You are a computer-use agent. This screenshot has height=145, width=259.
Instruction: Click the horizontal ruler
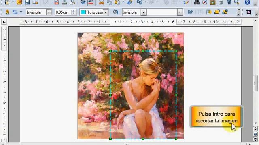[x=130, y=22]
